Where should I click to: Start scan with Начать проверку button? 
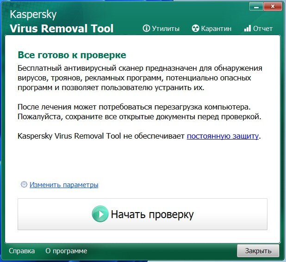click(143, 214)
